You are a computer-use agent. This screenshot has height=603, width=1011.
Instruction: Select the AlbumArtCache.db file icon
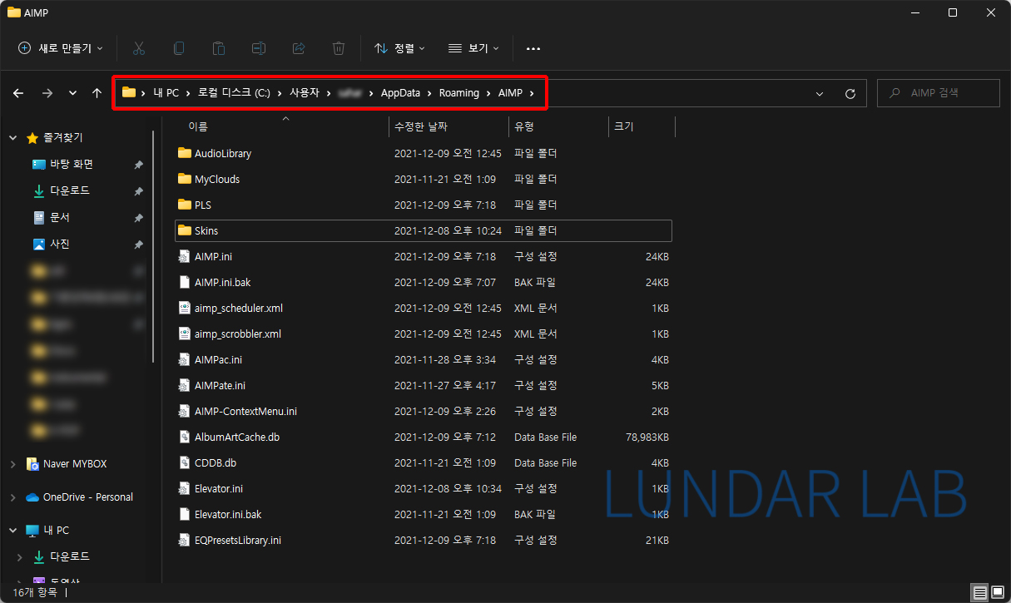(185, 437)
